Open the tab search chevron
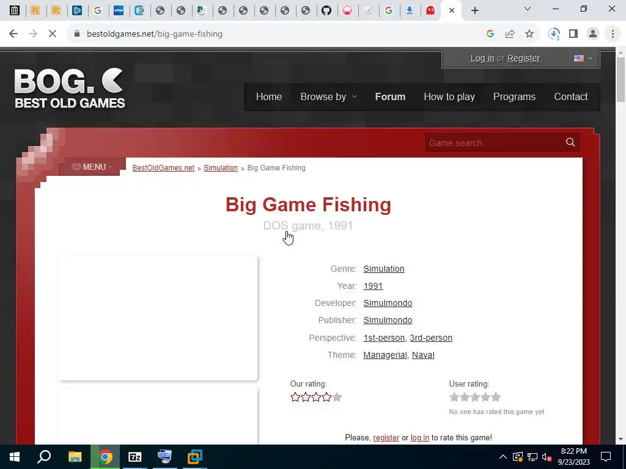The height and width of the screenshot is (469, 626). [528, 9]
